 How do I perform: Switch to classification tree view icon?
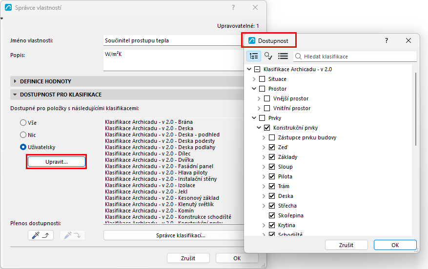coord(254,56)
